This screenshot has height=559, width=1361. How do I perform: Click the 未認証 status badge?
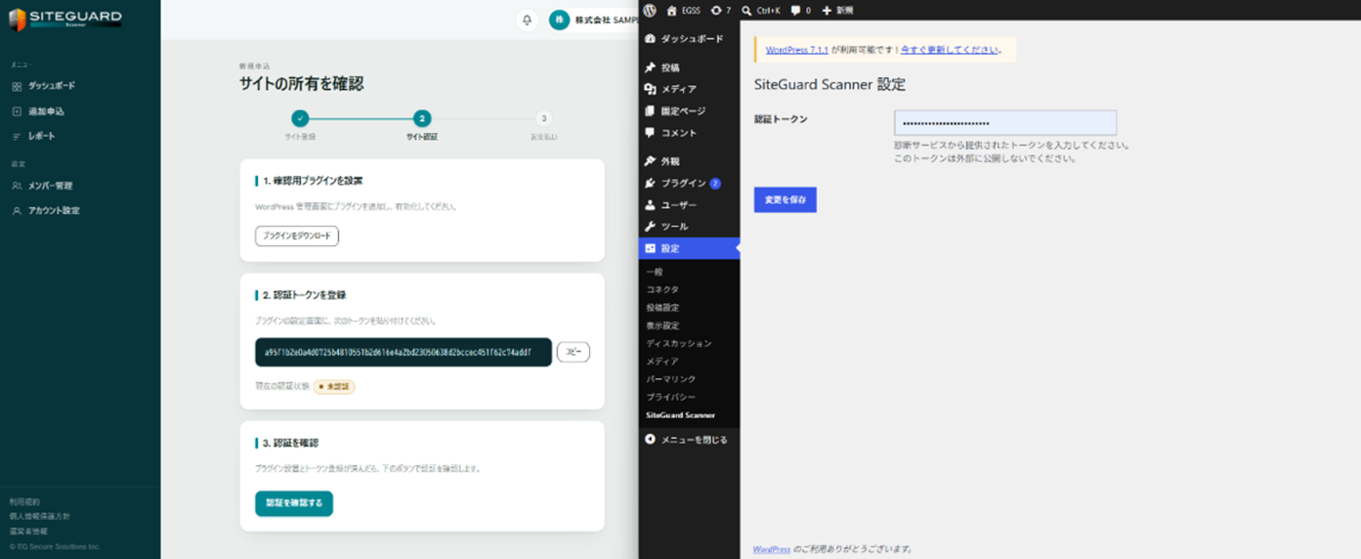coord(334,386)
